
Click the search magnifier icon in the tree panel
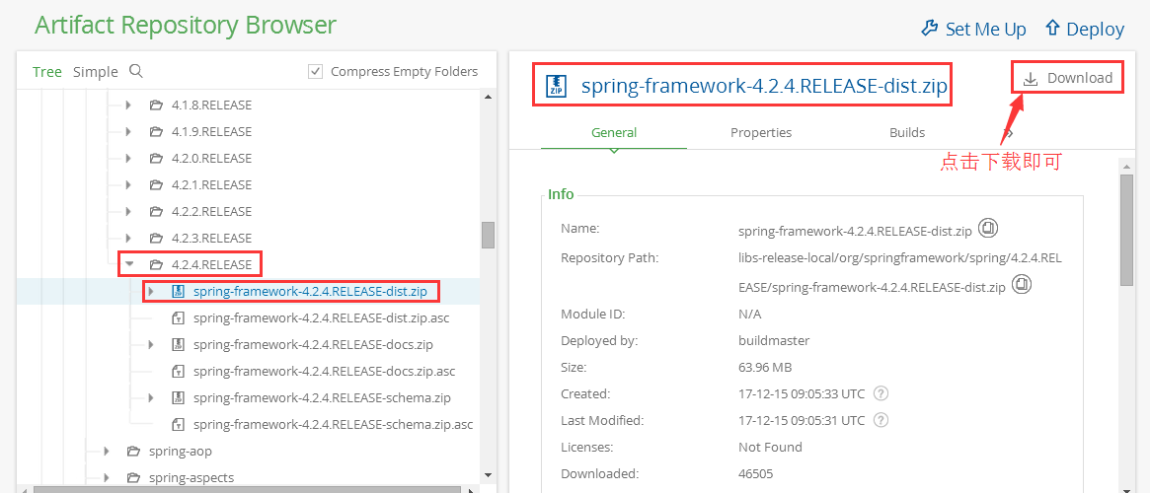tap(135, 71)
